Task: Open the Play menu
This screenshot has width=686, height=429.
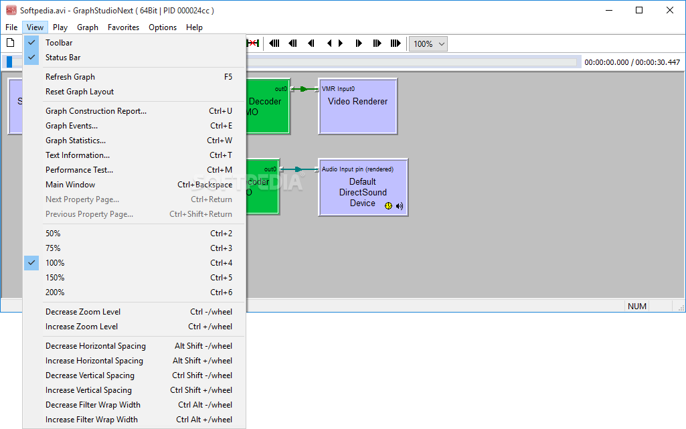Action: [60, 27]
